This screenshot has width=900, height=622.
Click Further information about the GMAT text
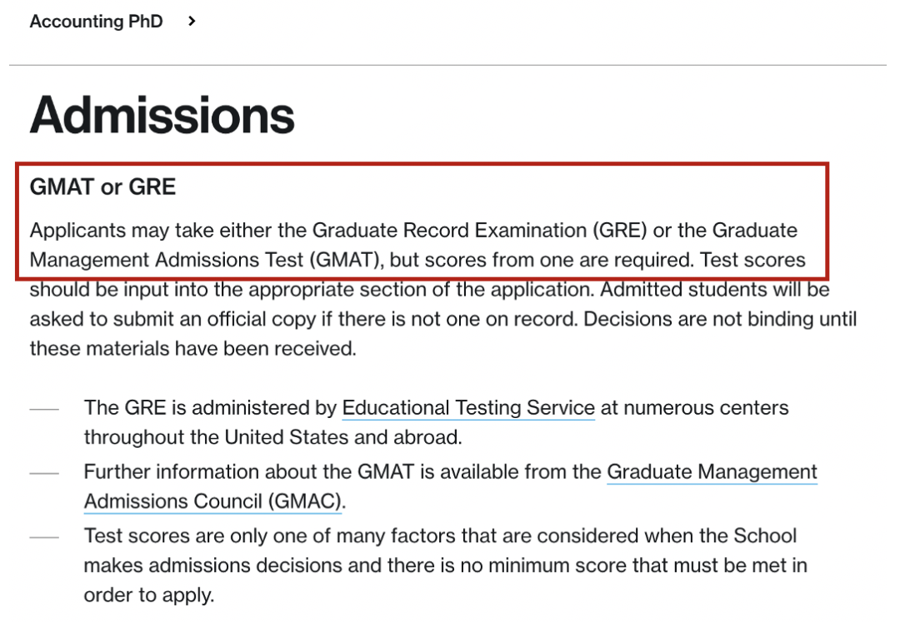point(249,472)
